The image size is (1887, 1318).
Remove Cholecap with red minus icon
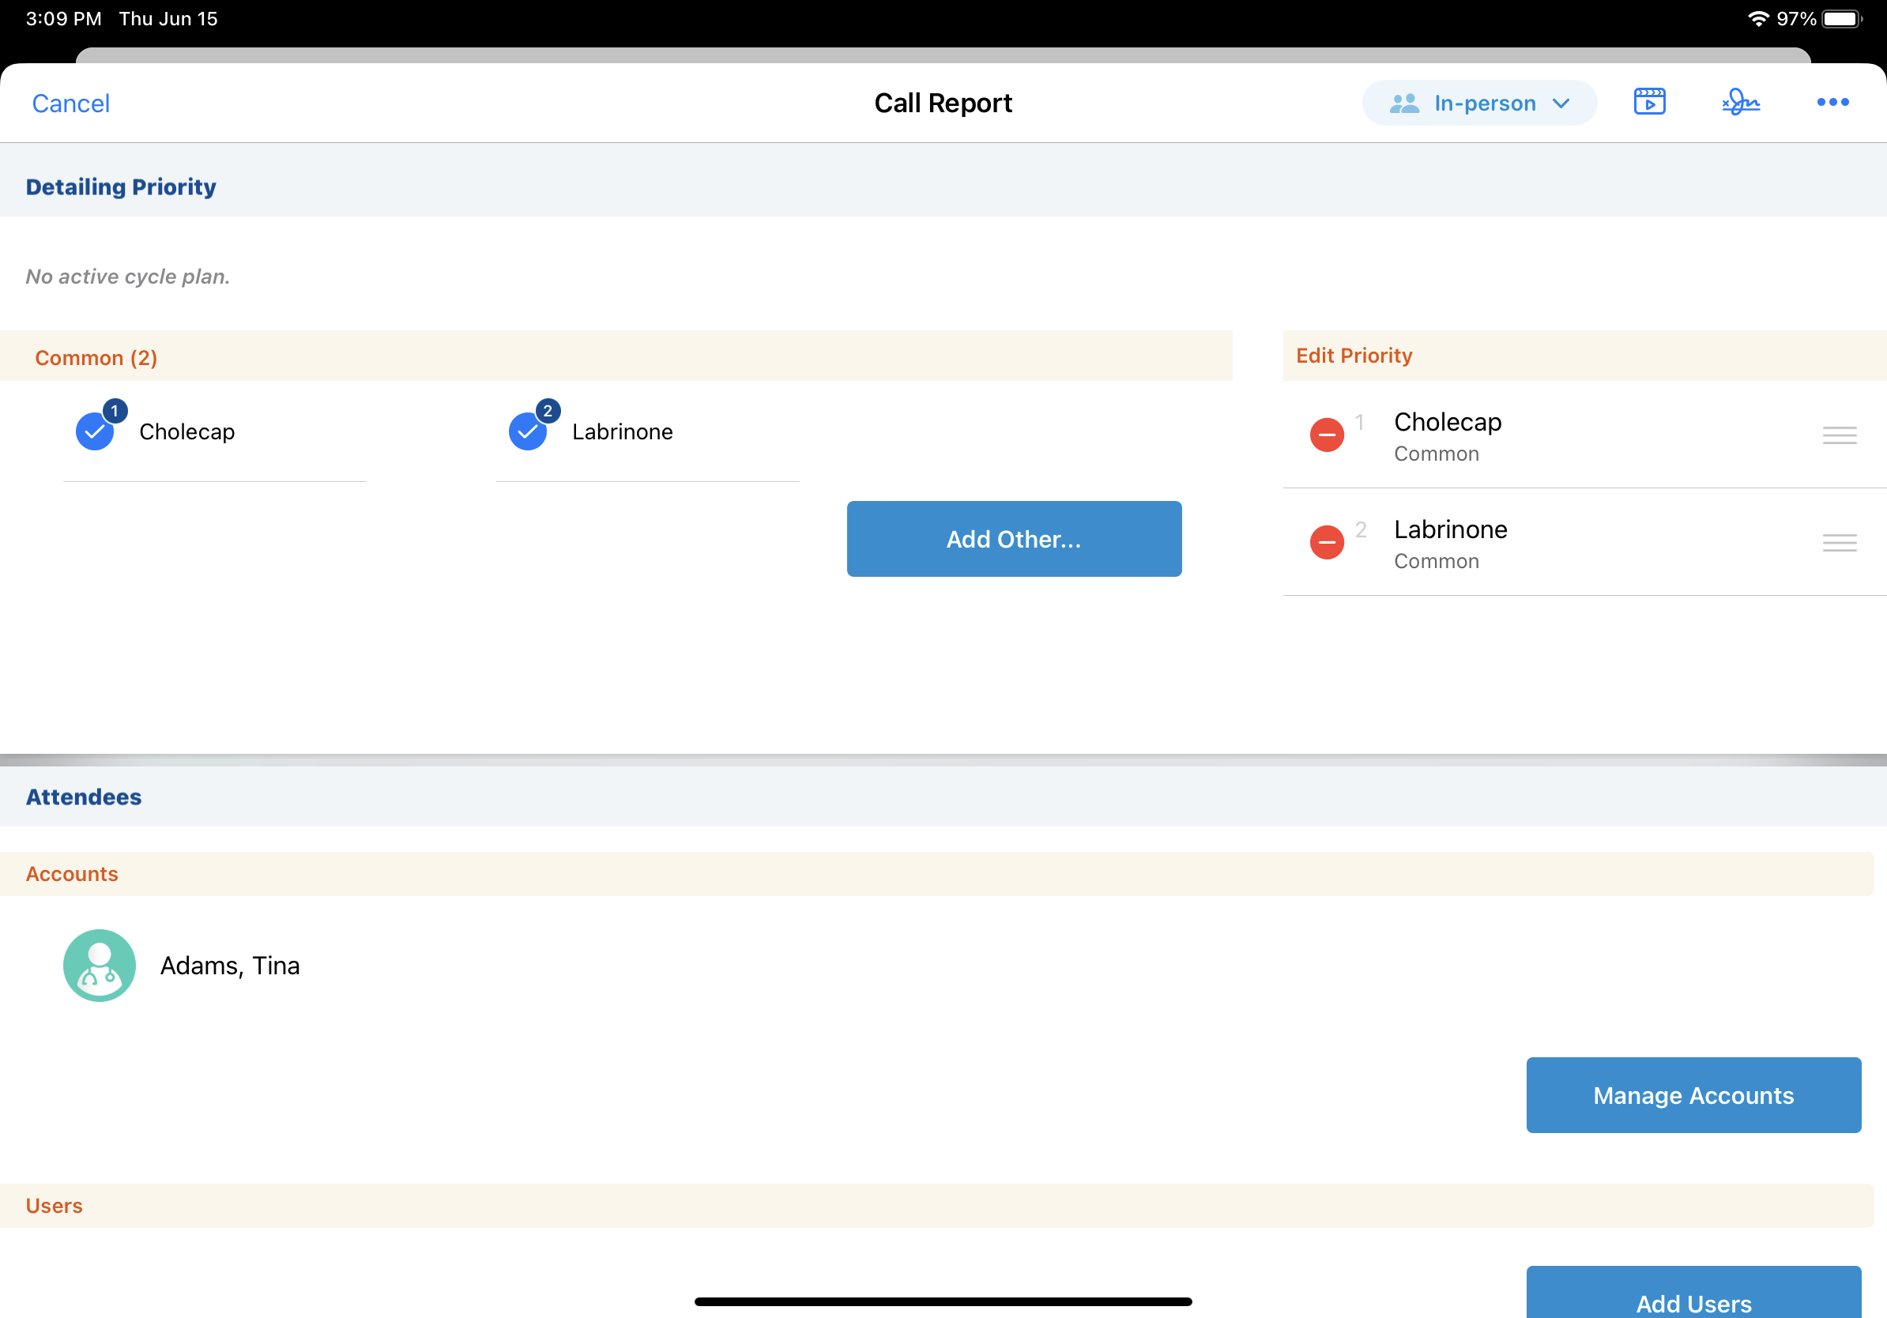(x=1327, y=435)
